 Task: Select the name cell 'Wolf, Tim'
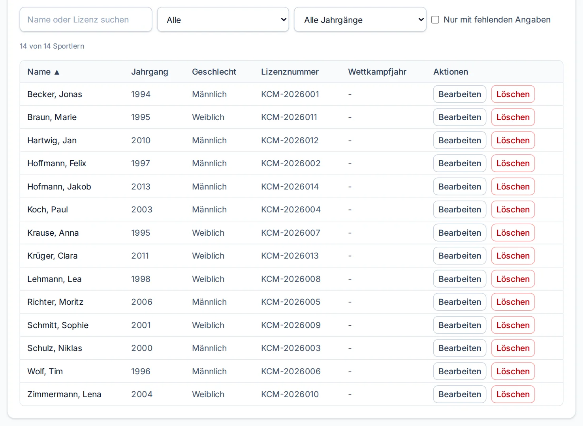click(45, 372)
